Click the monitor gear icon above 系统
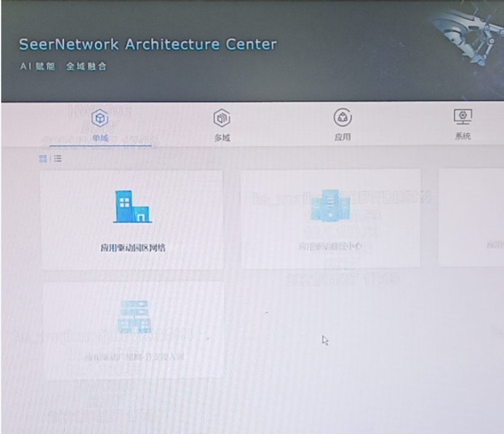Viewport: 504px width, 434px height. click(x=463, y=116)
